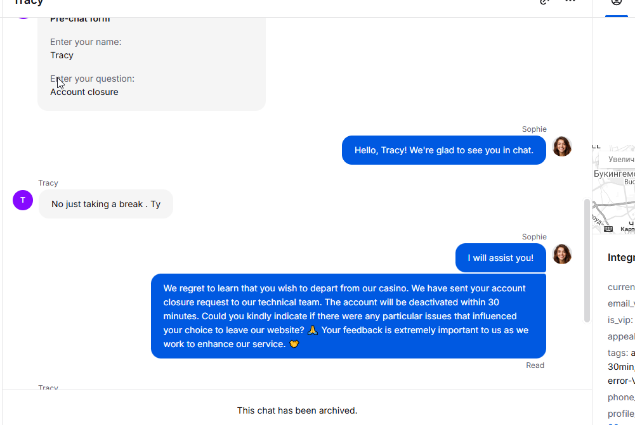Click the "No just taking a break" message
Image resolution: width=635 pixels, height=425 pixels.
click(105, 204)
